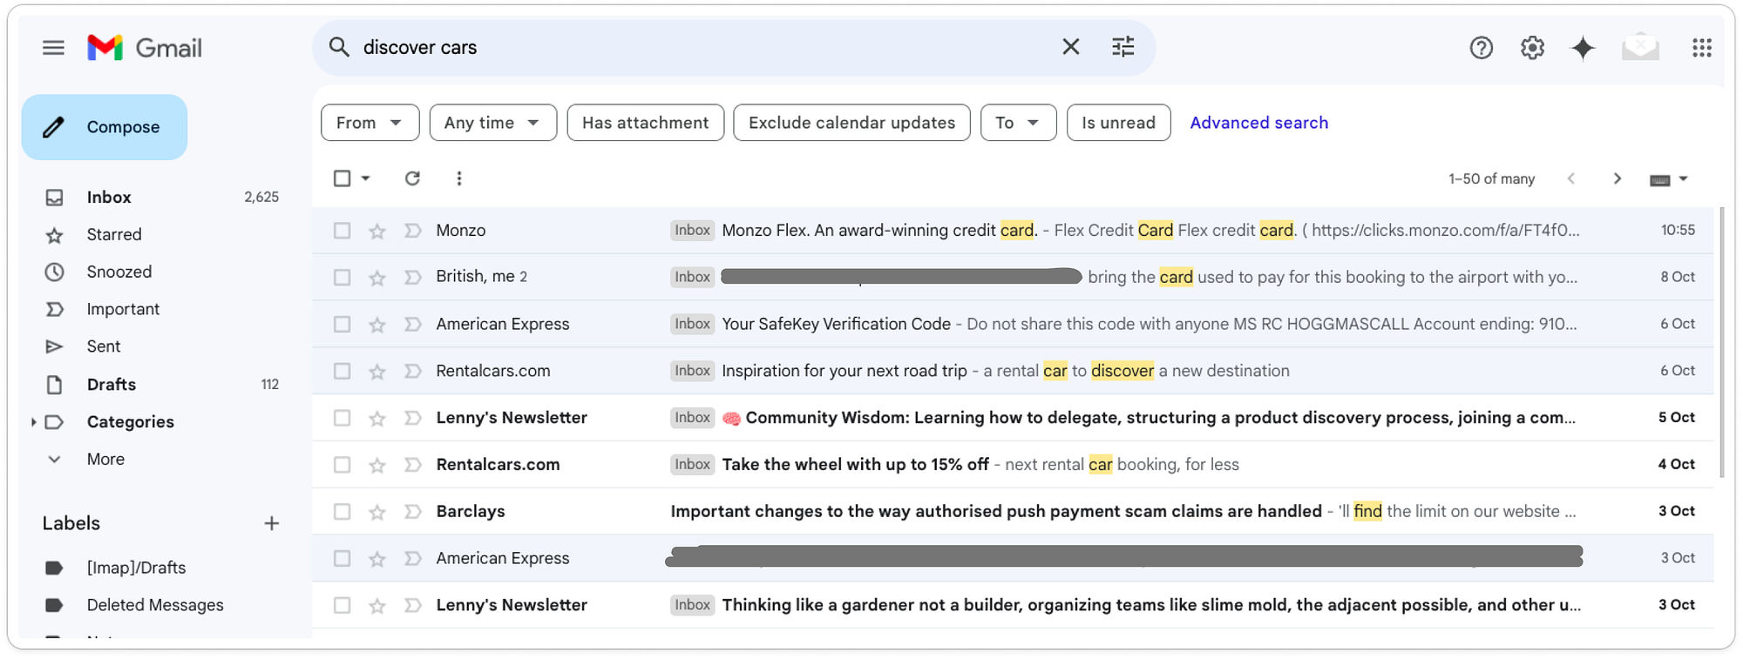This screenshot has width=1743, height=659.
Task: Apply the Is unread filter
Action: click(x=1118, y=123)
